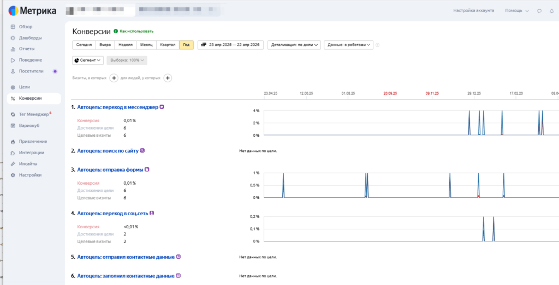559x285 pixels.
Task: Open Данные: с роботами dropdown
Action: point(348,45)
